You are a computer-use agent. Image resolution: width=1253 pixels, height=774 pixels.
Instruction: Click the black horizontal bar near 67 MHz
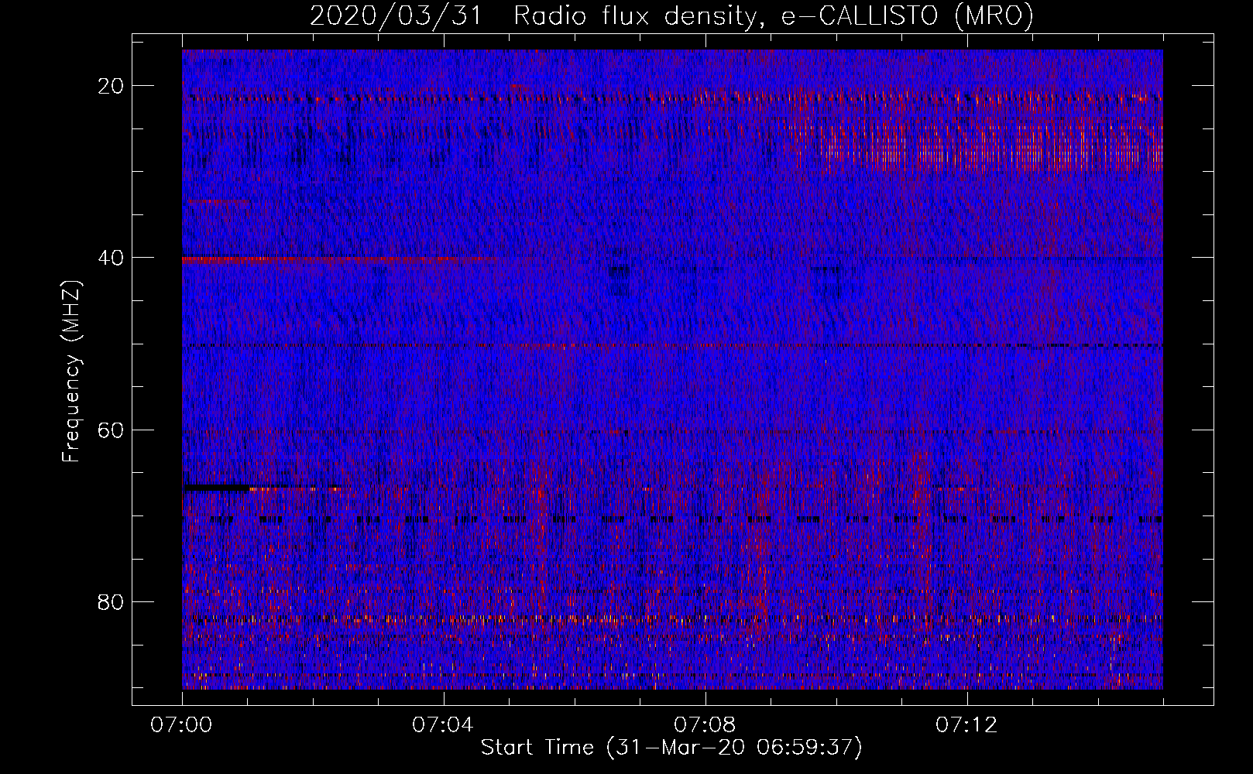(x=216, y=488)
